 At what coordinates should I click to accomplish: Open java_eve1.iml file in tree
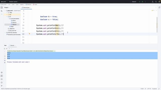tap(12, 30)
